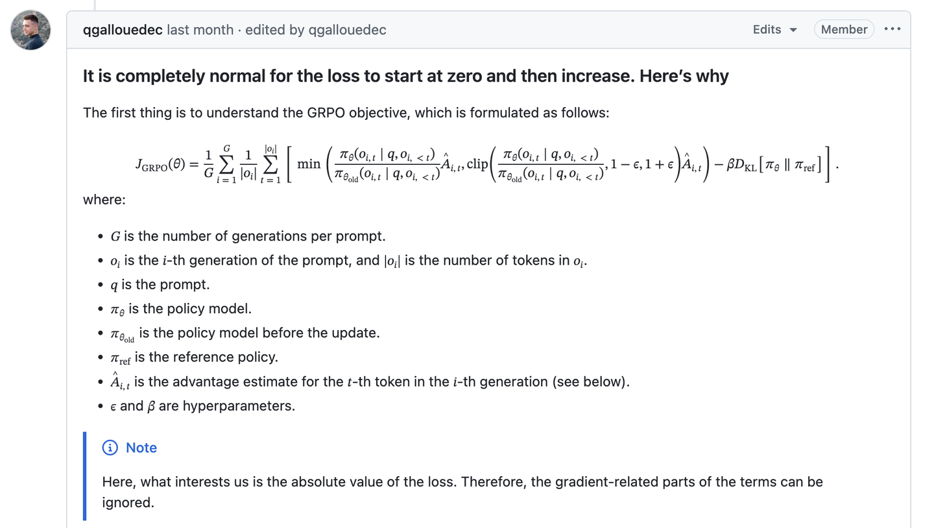Click the "last month" timestamp link
The height and width of the screenshot is (528, 934).
point(200,30)
